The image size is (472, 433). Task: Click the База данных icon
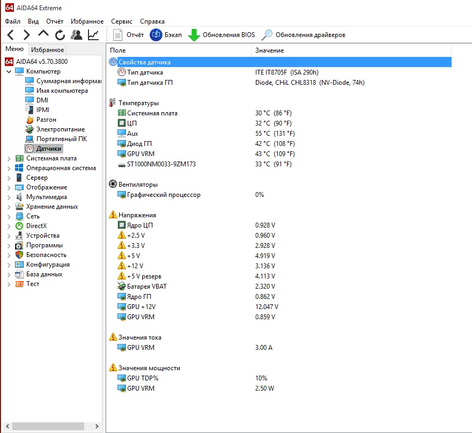click(x=19, y=274)
